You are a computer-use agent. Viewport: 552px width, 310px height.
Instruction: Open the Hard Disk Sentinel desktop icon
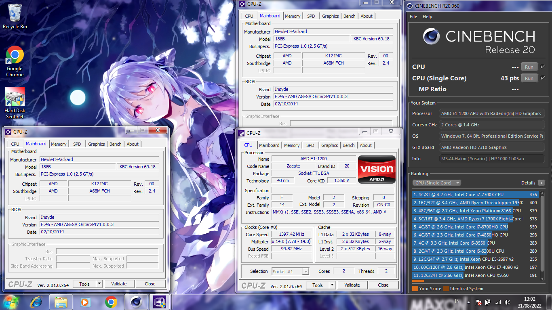(15, 103)
